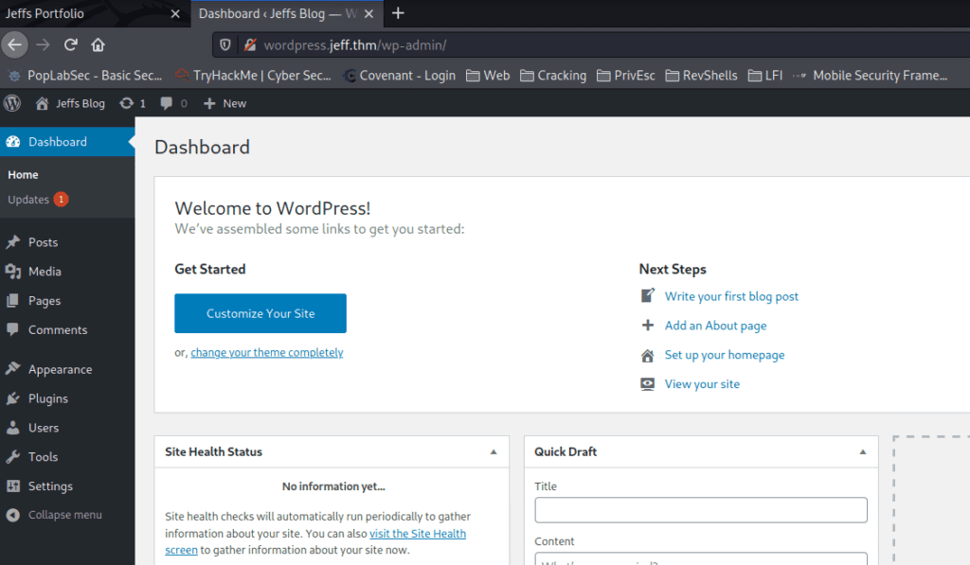The width and height of the screenshot is (970, 565).
Task: Click change your theme completely link
Action: tap(266, 352)
